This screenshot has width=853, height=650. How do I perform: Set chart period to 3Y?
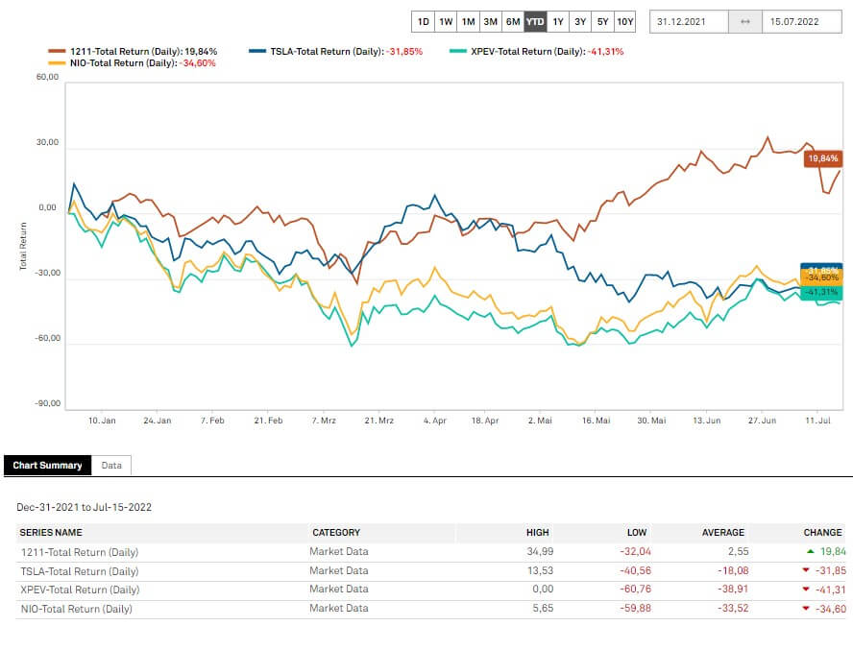[580, 21]
